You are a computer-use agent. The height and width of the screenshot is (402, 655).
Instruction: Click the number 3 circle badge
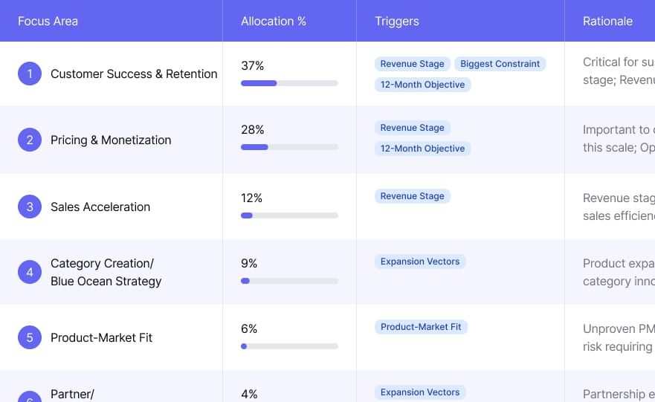click(30, 207)
